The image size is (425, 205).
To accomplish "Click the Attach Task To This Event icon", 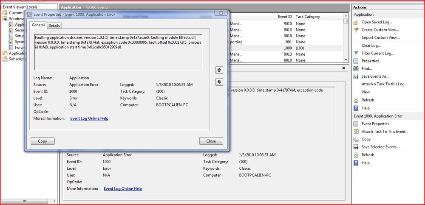I will pyautogui.click(x=356, y=131).
